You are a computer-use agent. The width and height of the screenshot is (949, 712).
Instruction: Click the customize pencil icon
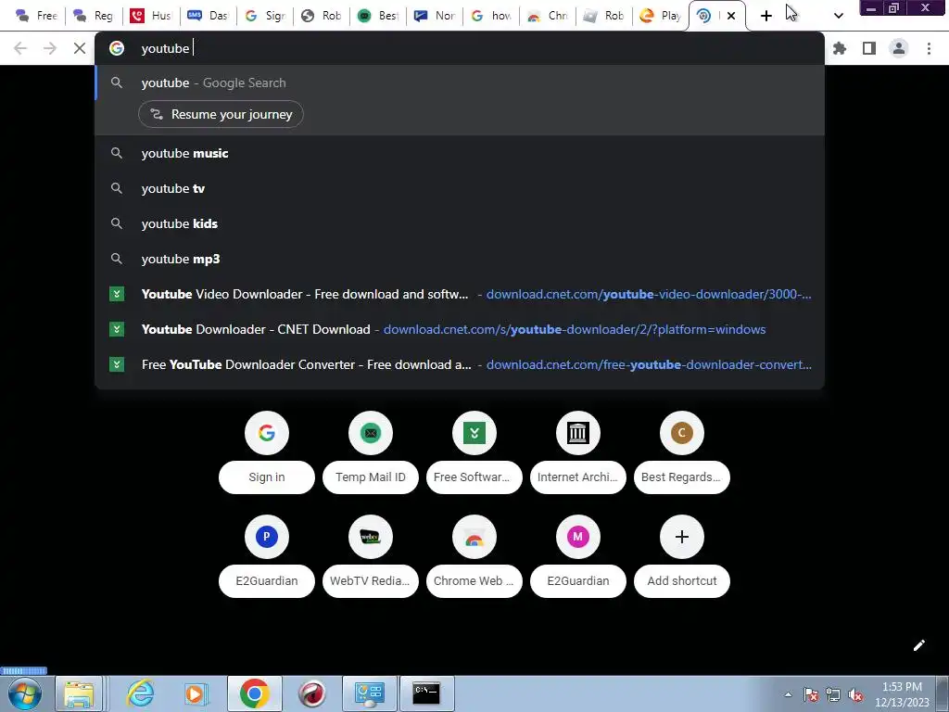(918, 645)
